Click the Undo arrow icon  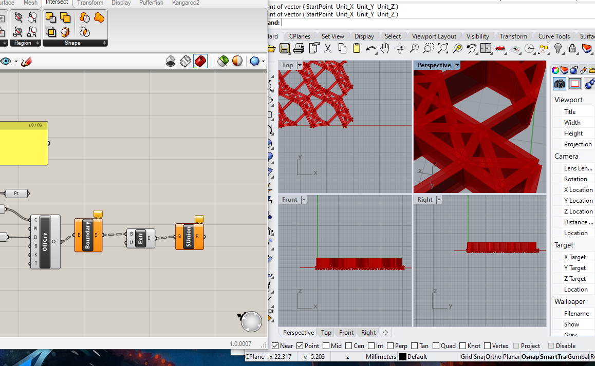(371, 49)
